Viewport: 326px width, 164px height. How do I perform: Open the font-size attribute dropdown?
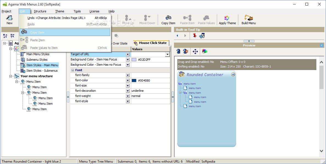pos(128,85)
